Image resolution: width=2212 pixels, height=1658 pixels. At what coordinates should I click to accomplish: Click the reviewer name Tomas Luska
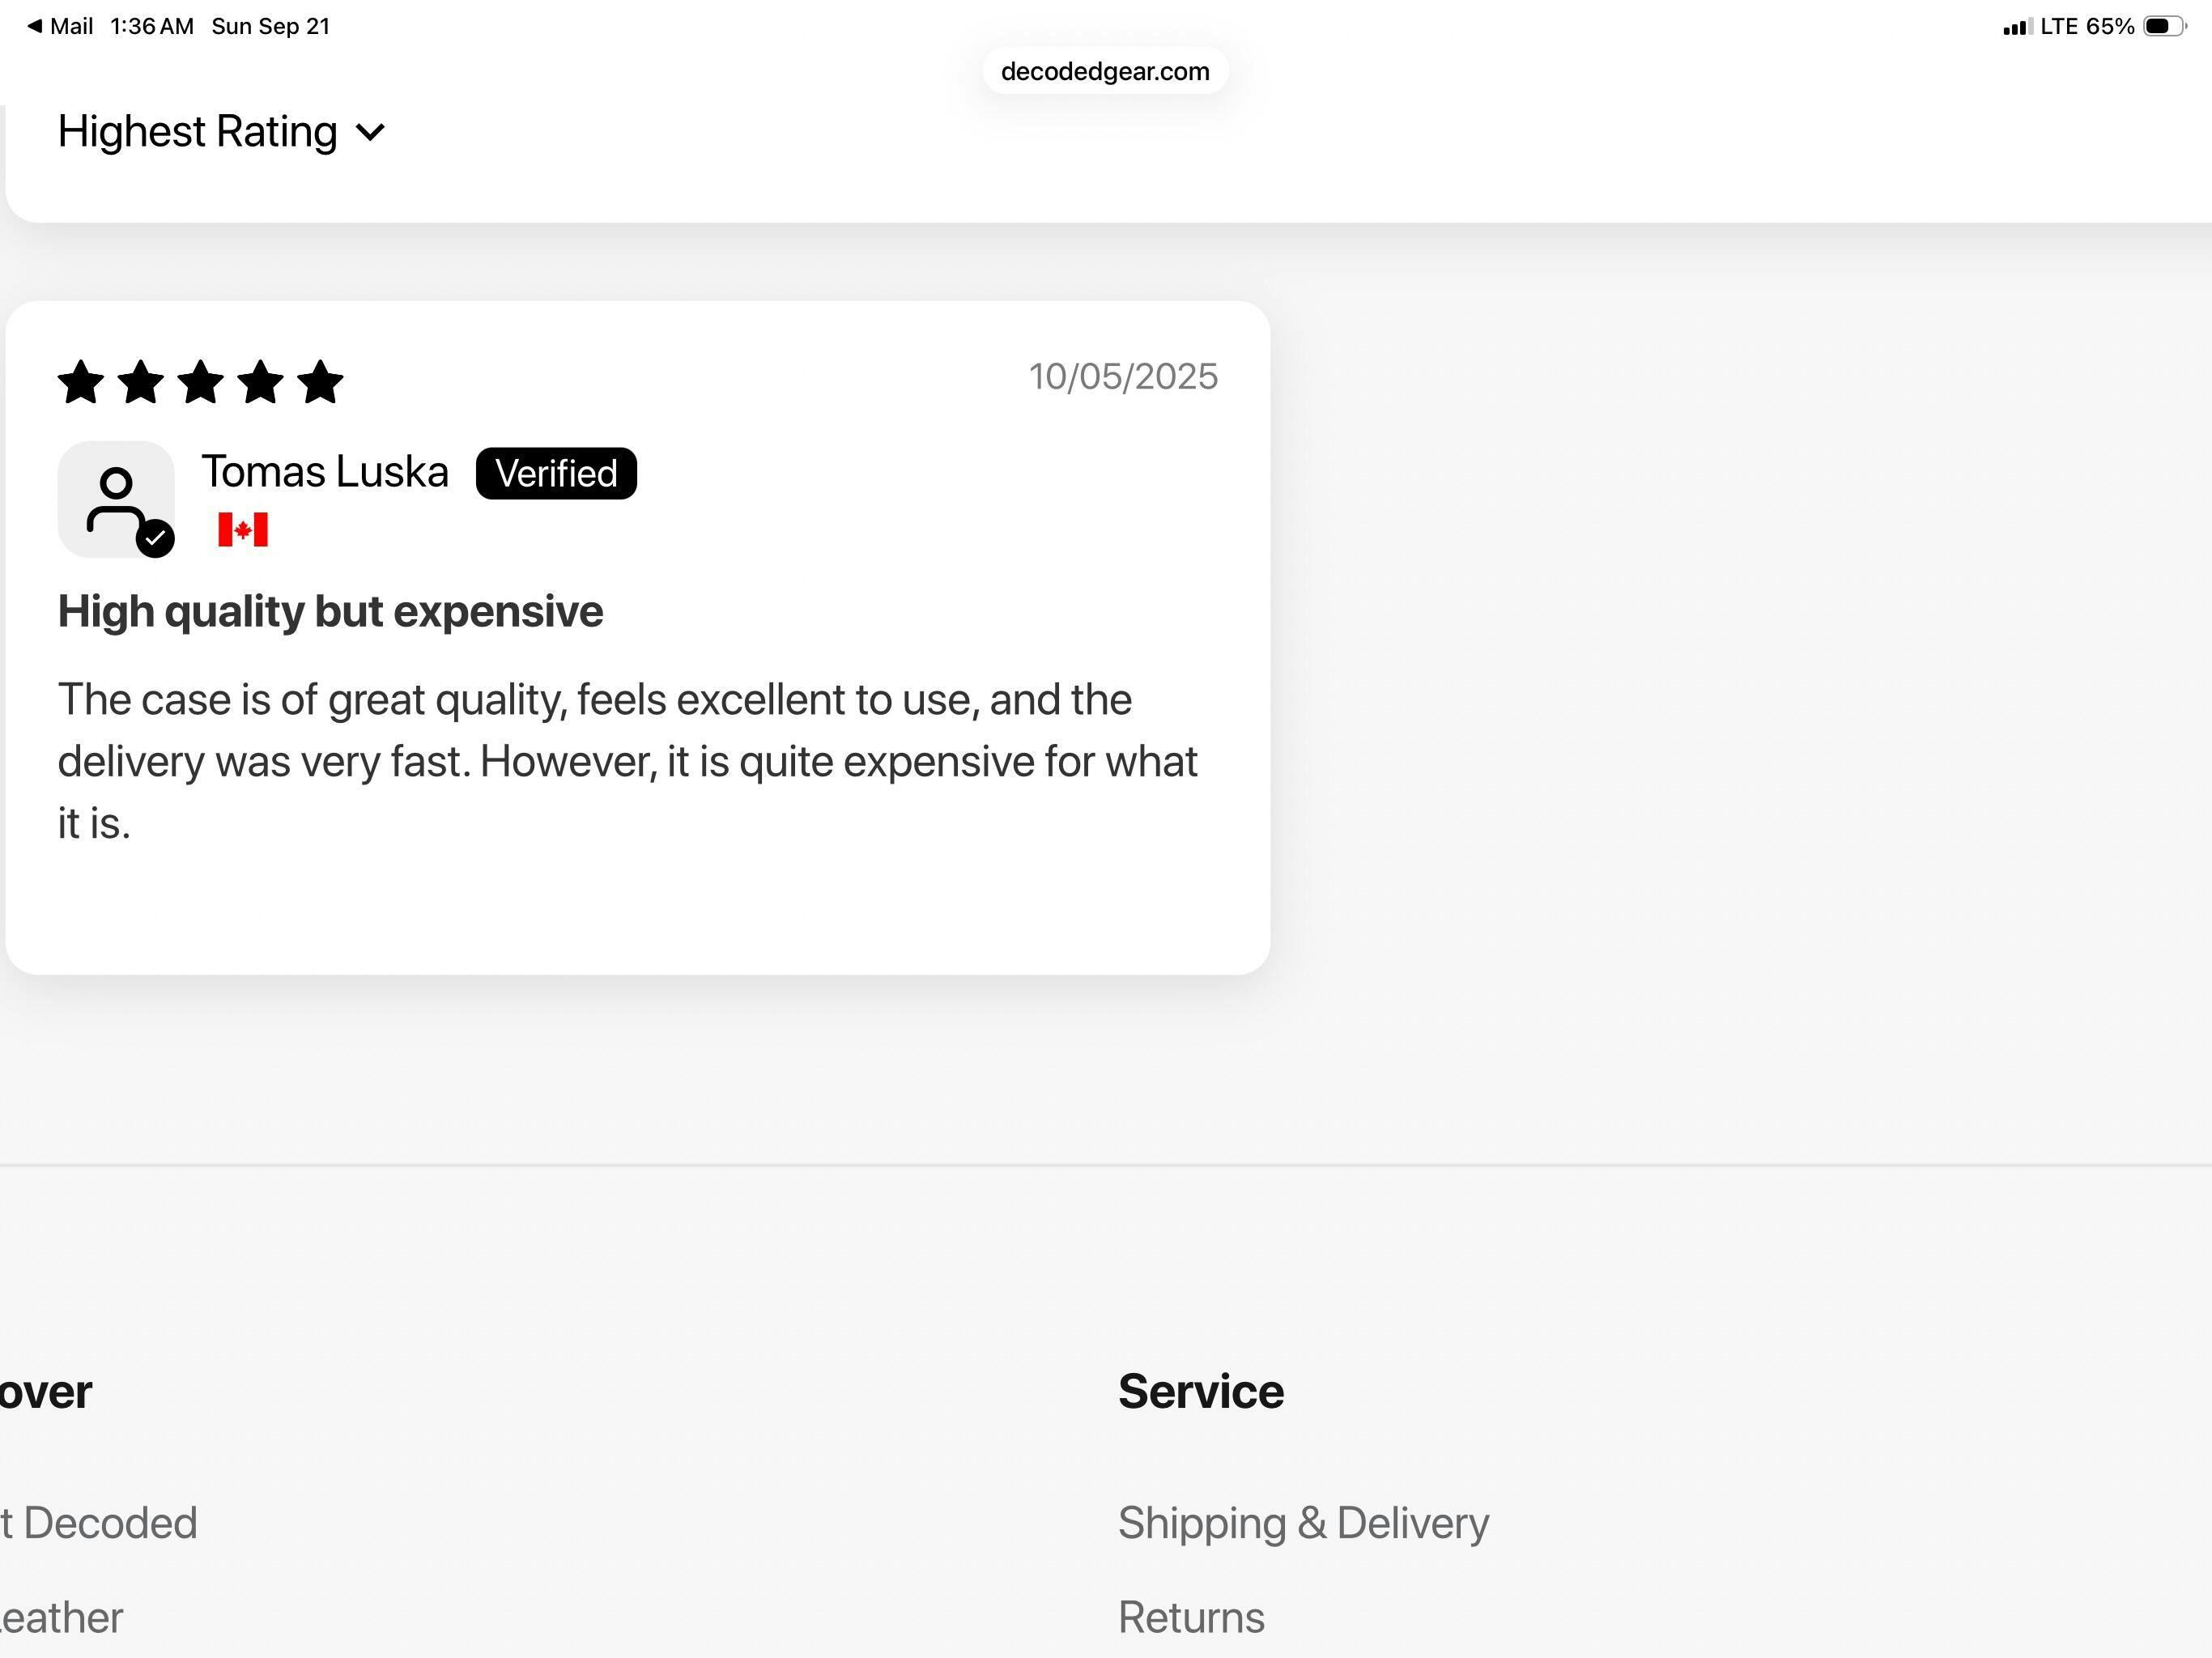(325, 472)
